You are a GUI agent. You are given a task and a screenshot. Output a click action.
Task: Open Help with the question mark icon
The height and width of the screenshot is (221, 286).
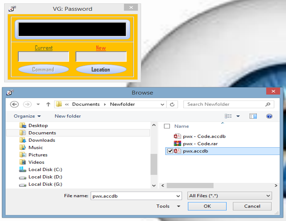point(269,116)
